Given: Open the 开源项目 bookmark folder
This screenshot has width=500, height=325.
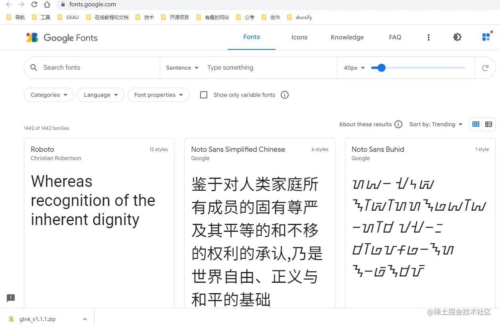Looking at the screenshot, I should [175, 18].
